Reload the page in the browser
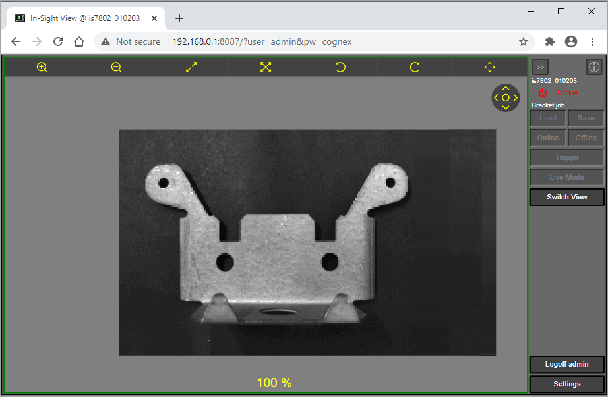Screen dimensions: 608x397 pyautogui.click(x=58, y=41)
